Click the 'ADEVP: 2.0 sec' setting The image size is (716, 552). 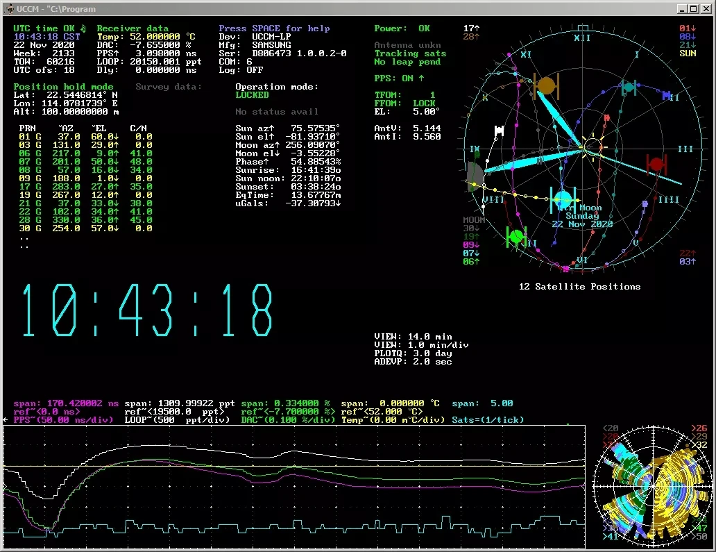click(x=413, y=362)
